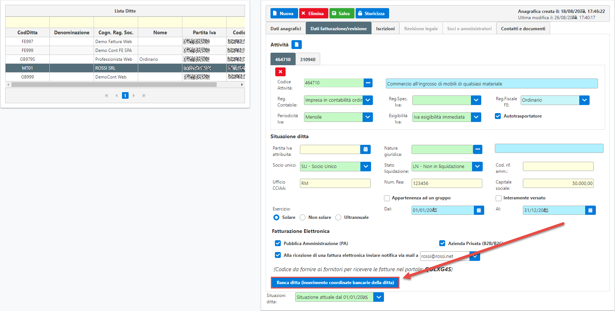Select the Dati fatturazione/revisione tab

338,28
